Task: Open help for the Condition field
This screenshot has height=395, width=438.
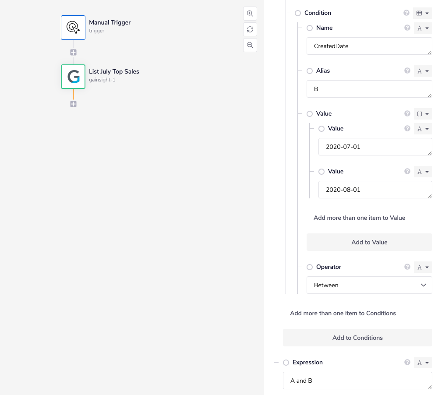Action: click(406, 13)
